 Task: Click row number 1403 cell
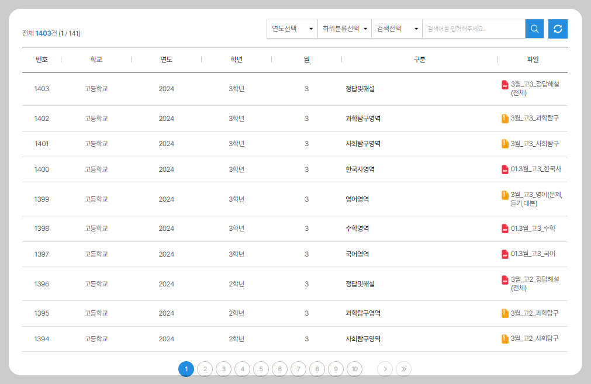coord(42,89)
